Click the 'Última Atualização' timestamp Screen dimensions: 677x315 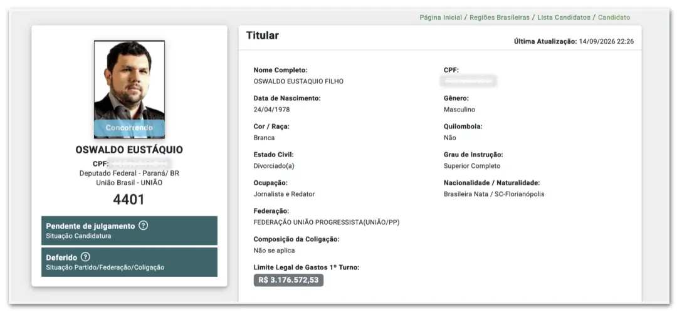tap(574, 41)
